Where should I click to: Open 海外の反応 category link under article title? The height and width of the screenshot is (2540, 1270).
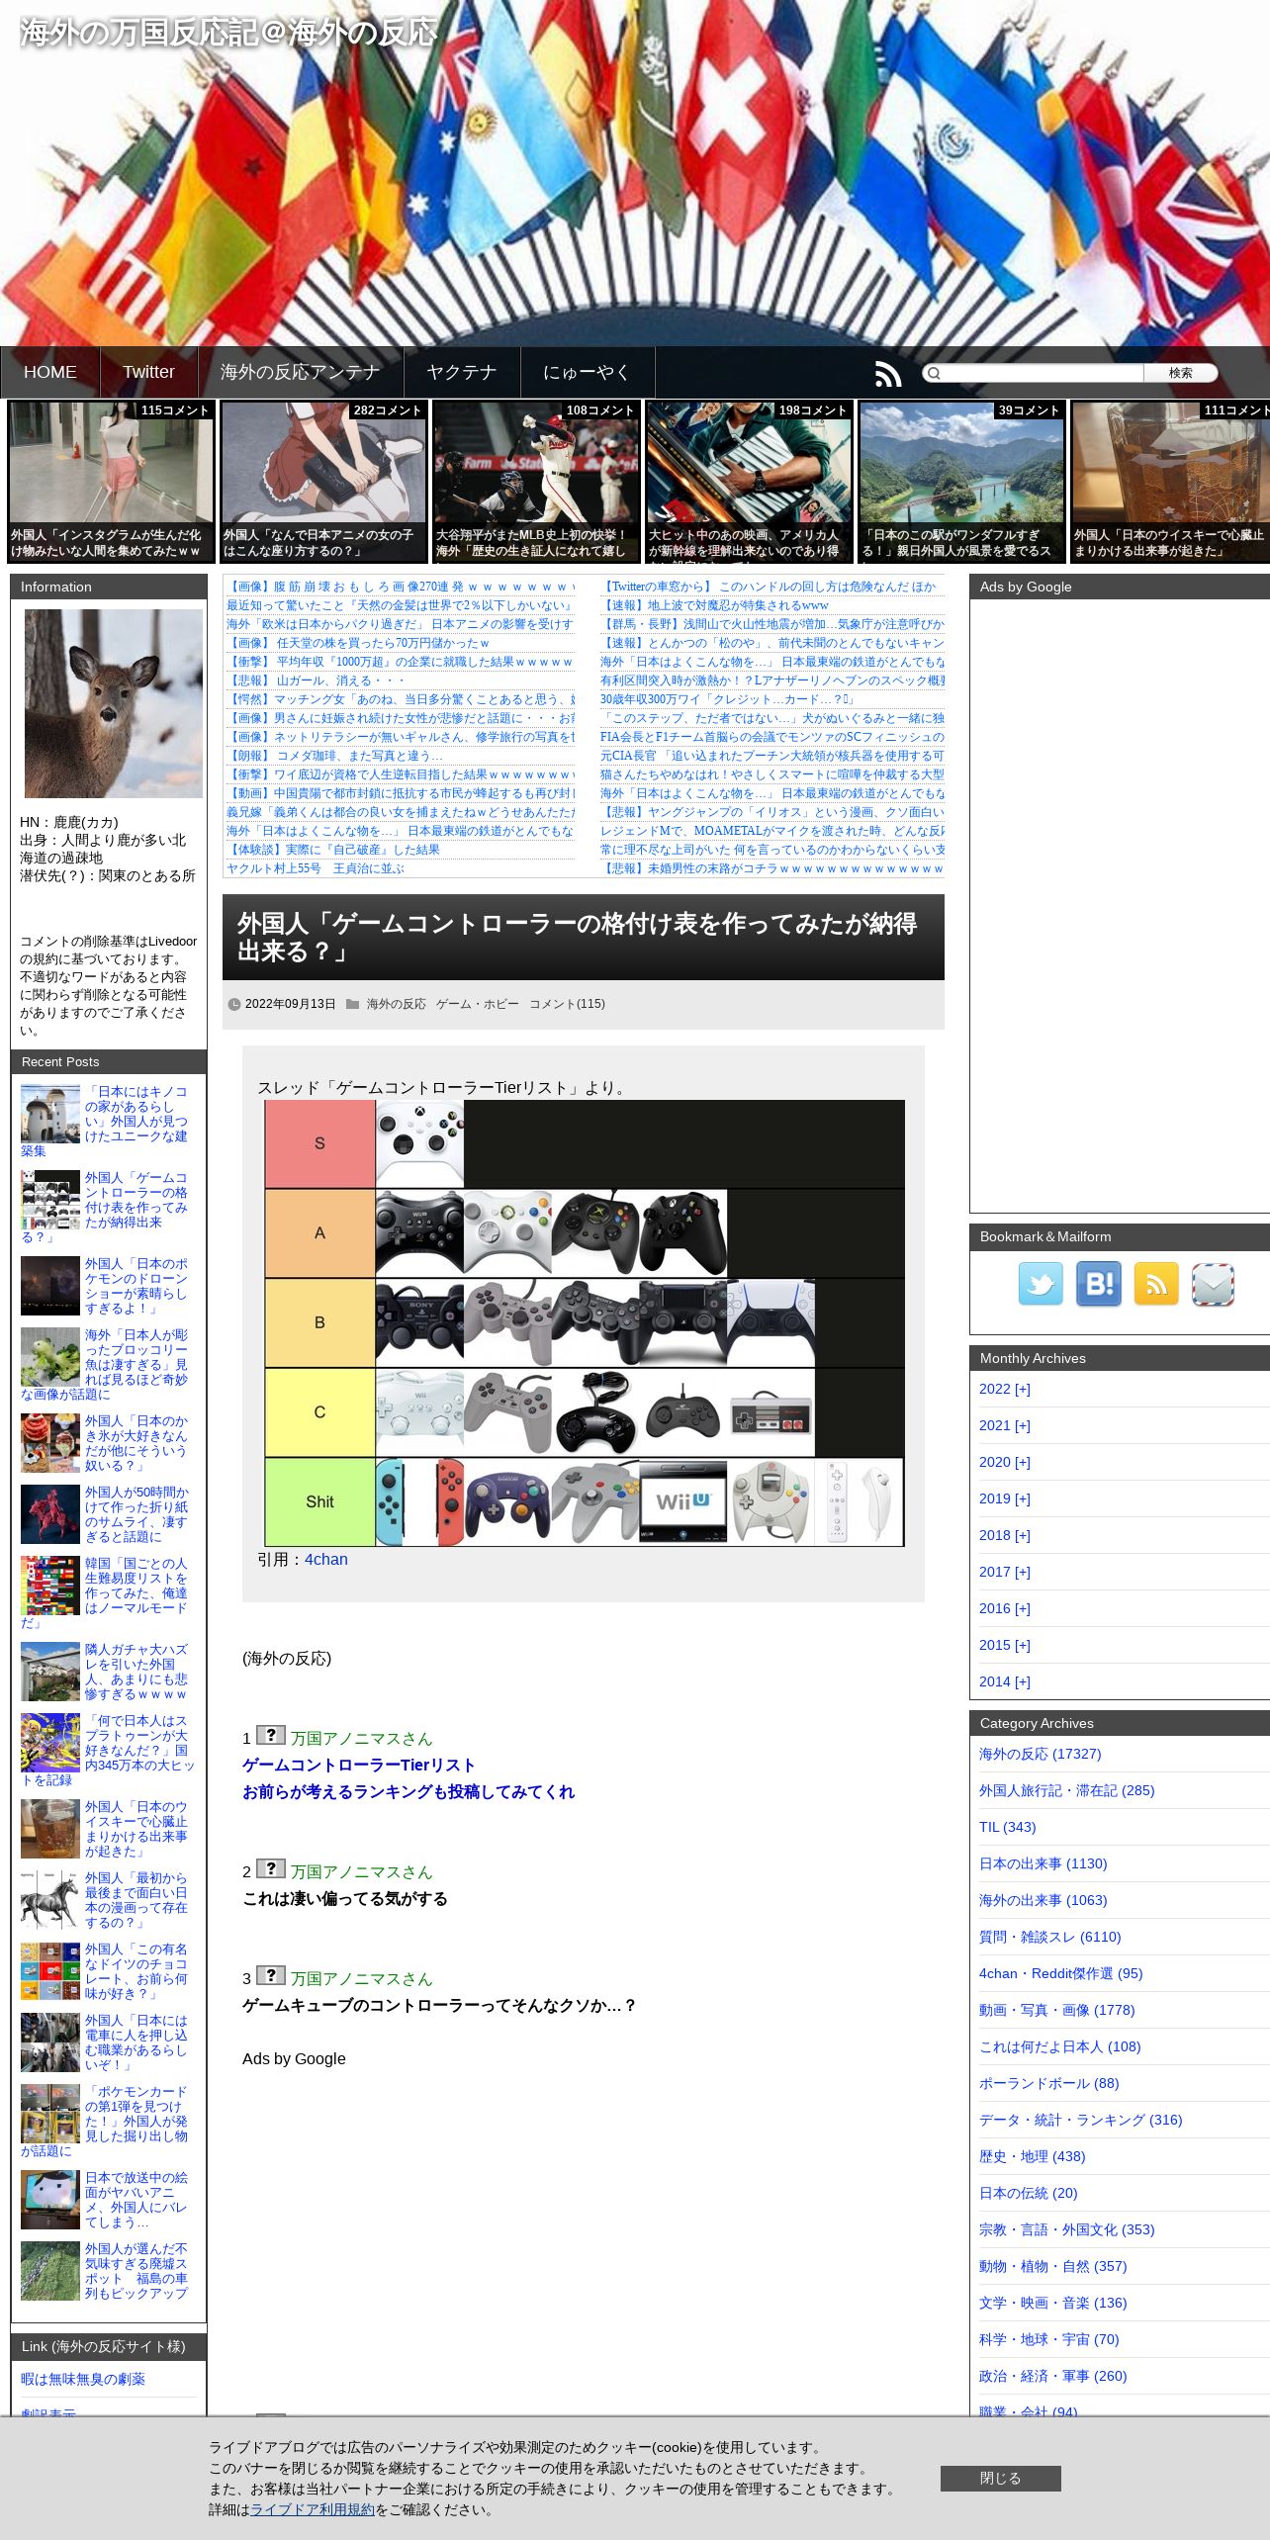coord(396,1004)
